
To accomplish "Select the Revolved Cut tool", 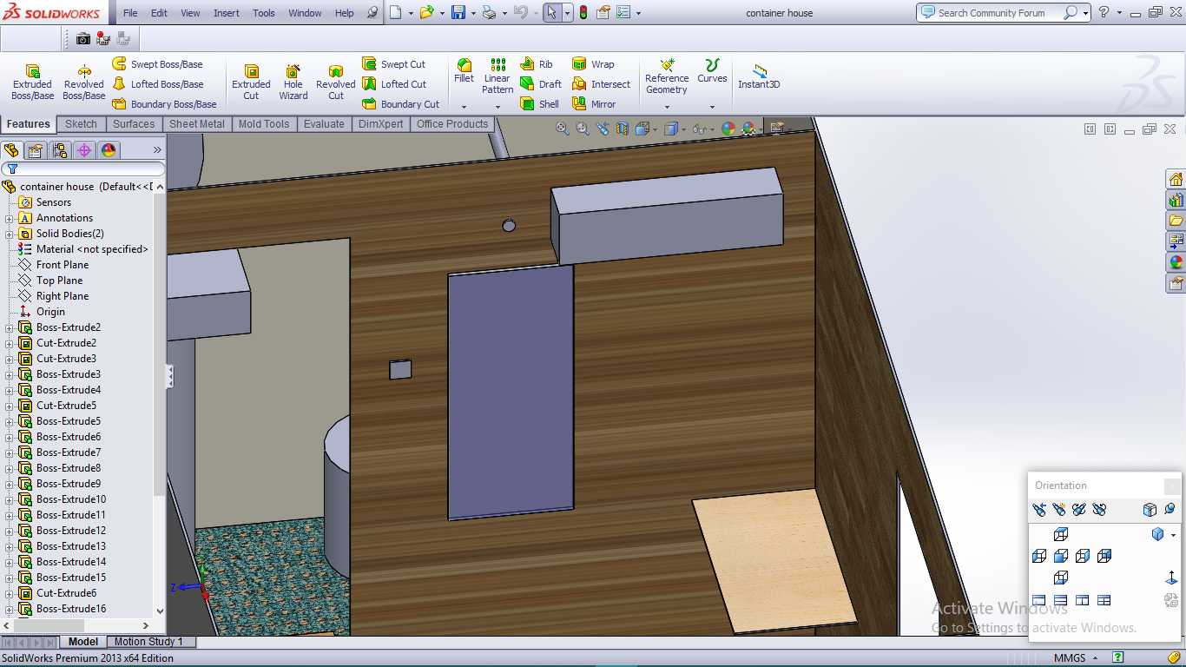I will click(335, 82).
